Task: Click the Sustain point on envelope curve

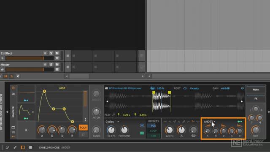Action: click(x=64, y=109)
